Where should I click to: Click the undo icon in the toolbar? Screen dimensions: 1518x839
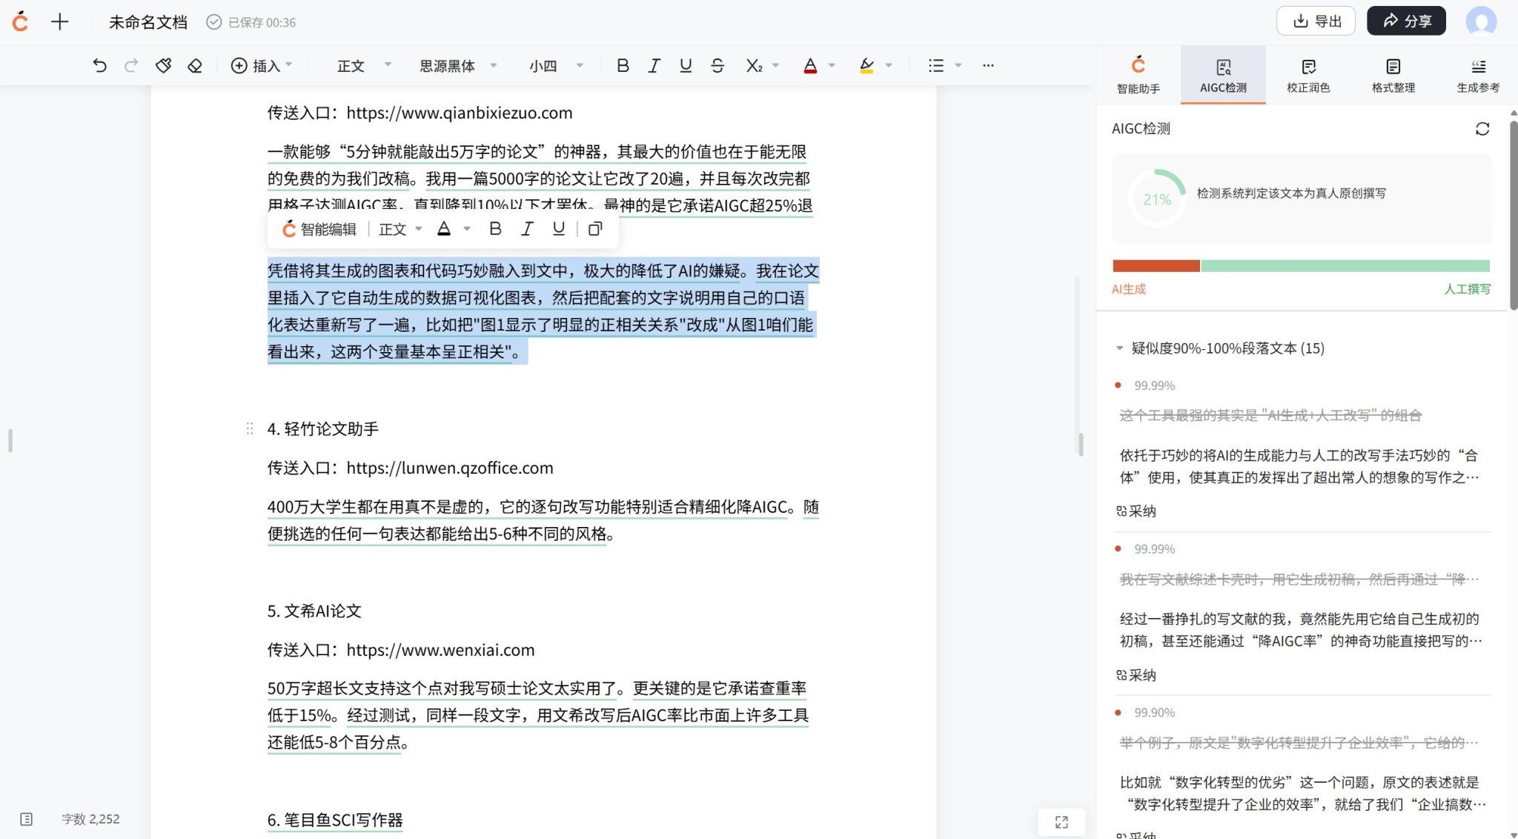101,65
